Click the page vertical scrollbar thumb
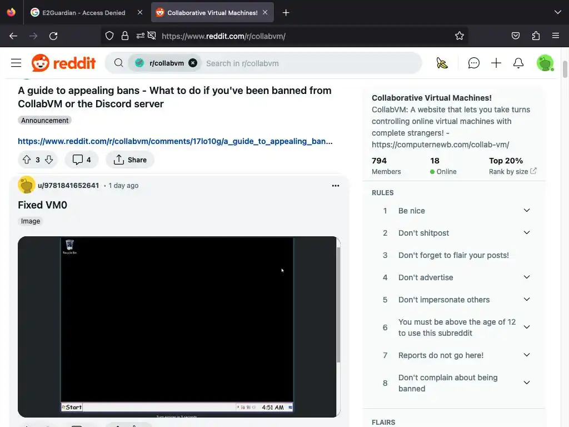The image size is (569, 427). [x=565, y=69]
